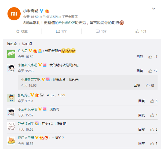Like the comment with 12 likes
164x151 pixels.
pos(150,71)
